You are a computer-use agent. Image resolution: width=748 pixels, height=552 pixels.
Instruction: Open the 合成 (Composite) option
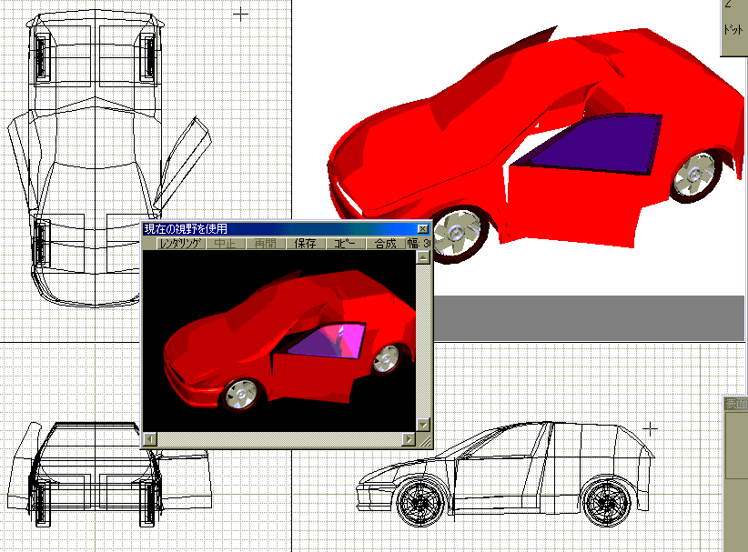click(x=385, y=244)
